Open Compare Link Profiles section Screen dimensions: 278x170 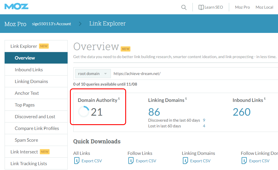36,128
